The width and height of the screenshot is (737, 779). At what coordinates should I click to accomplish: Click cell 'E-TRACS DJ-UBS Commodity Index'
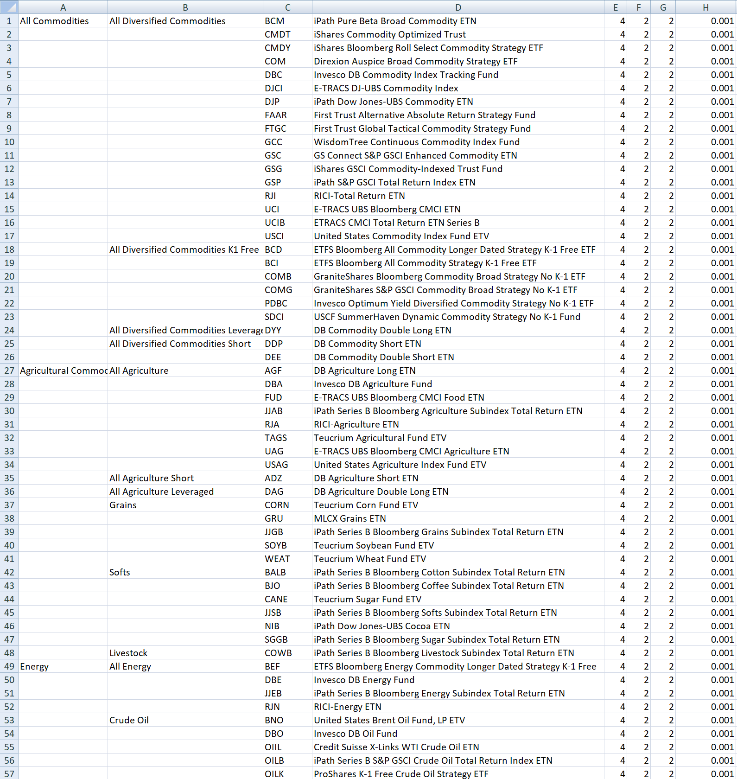[458, 88]
